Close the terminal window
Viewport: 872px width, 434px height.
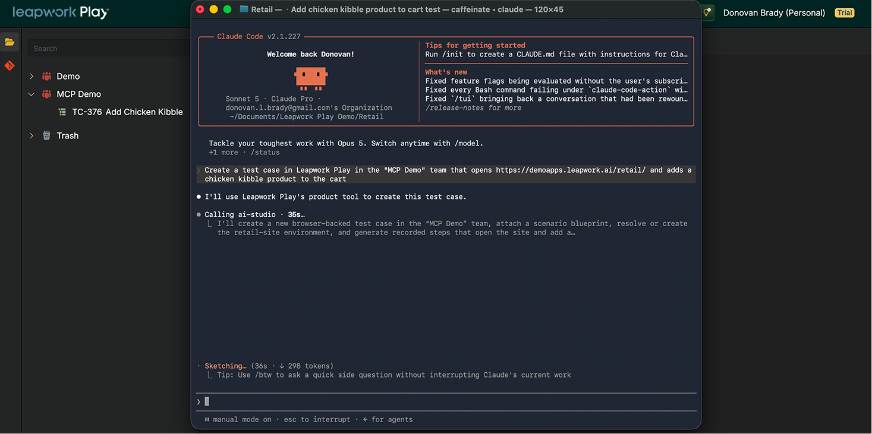[200, 9]
